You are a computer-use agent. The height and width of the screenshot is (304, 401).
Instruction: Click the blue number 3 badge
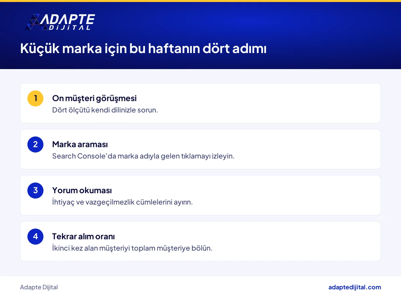(35, 191)
